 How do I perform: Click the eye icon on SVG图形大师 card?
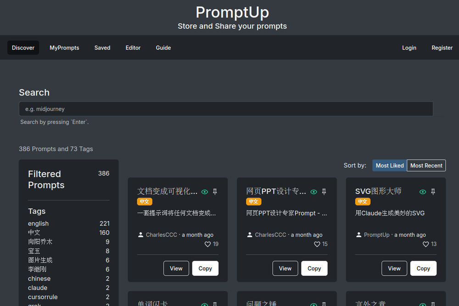pos(423,192)
